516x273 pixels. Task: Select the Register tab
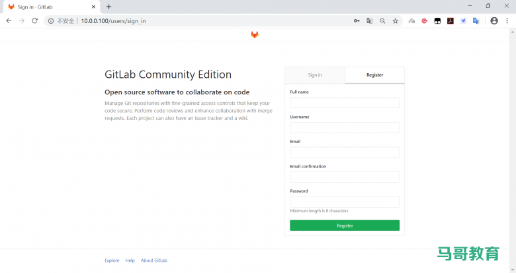pyautogui.click(x=375, y=75)
